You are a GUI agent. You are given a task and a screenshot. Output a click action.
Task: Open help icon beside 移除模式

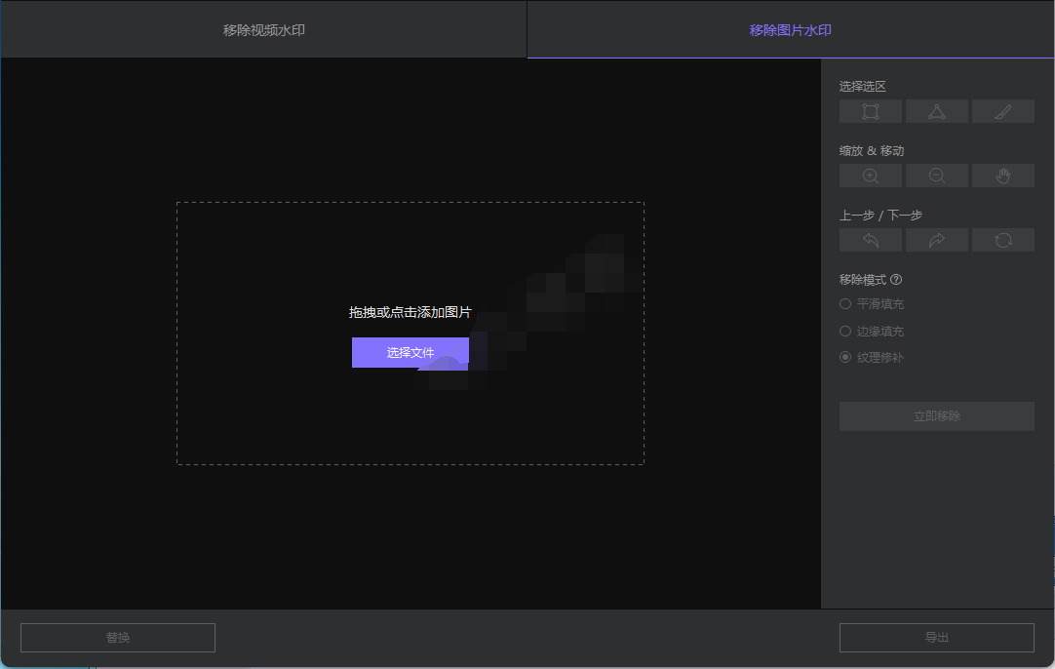pos(896,280)
